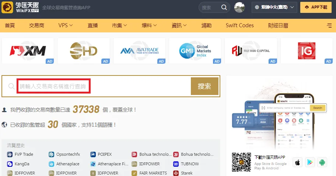Open the Starek history link

pos(187,173)
